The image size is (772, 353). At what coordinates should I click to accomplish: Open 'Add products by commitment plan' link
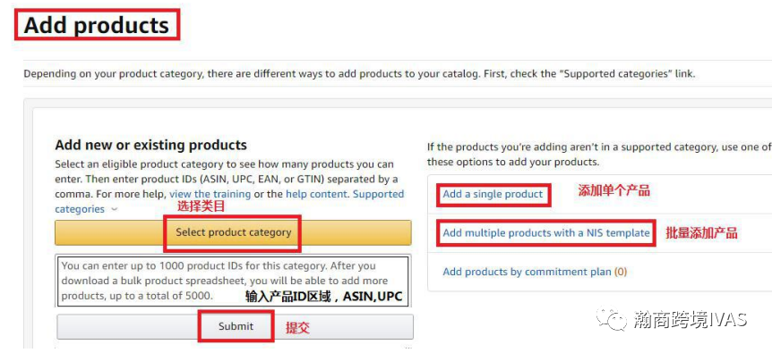(527, 272)
